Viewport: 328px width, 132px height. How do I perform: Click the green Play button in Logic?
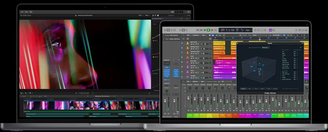(x=208, y=30)
